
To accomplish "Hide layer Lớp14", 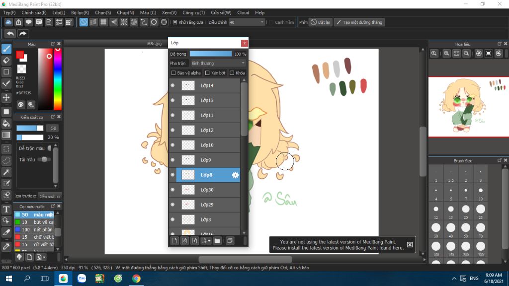I will (x=172, y=85).
